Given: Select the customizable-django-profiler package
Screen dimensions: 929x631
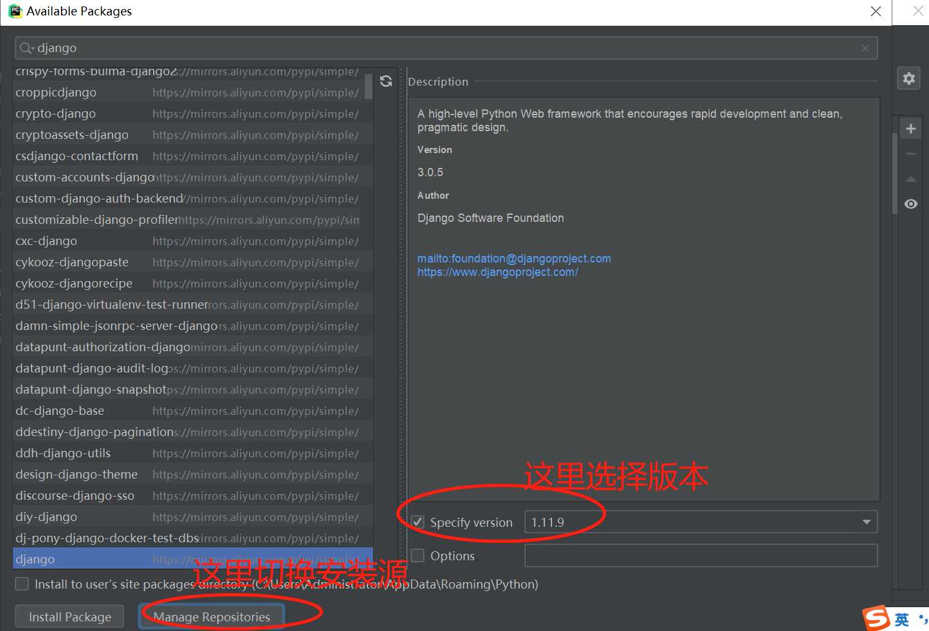Looking at the screenshot, I should click(x=193, y=219).
